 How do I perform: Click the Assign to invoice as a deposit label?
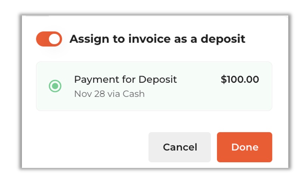[157, 39]
